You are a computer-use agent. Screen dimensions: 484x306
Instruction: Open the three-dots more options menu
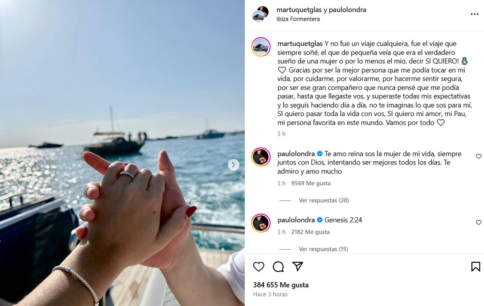coord(474,14)
